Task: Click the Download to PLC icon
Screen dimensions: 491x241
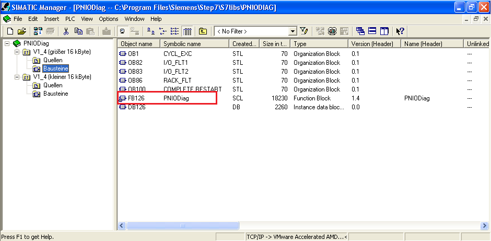Action: tap(107, 31)
